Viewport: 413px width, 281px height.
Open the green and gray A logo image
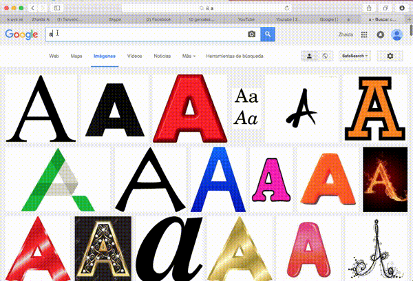pyautogui.click(x=58, y=180)
